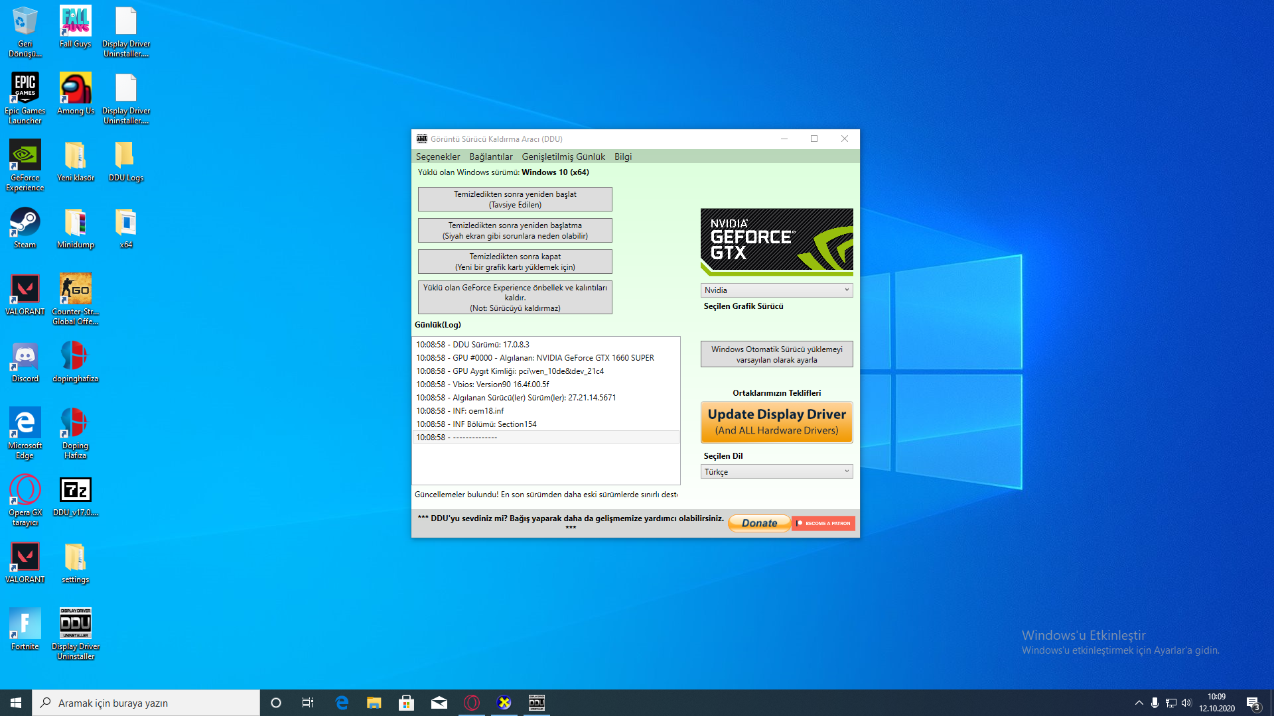
Task: Open the volume control in tray
Action: coord(1186,703)
